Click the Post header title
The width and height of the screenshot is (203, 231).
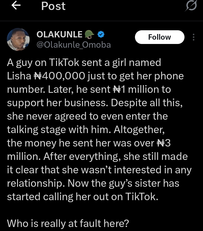coord(53,6)
